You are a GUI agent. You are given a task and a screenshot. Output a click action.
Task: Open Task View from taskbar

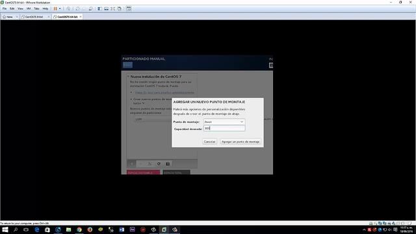point(26,229)
